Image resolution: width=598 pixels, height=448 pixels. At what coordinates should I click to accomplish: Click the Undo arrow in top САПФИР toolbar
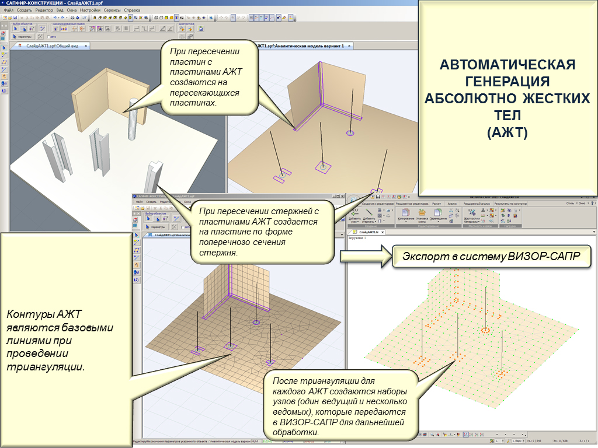54,19
